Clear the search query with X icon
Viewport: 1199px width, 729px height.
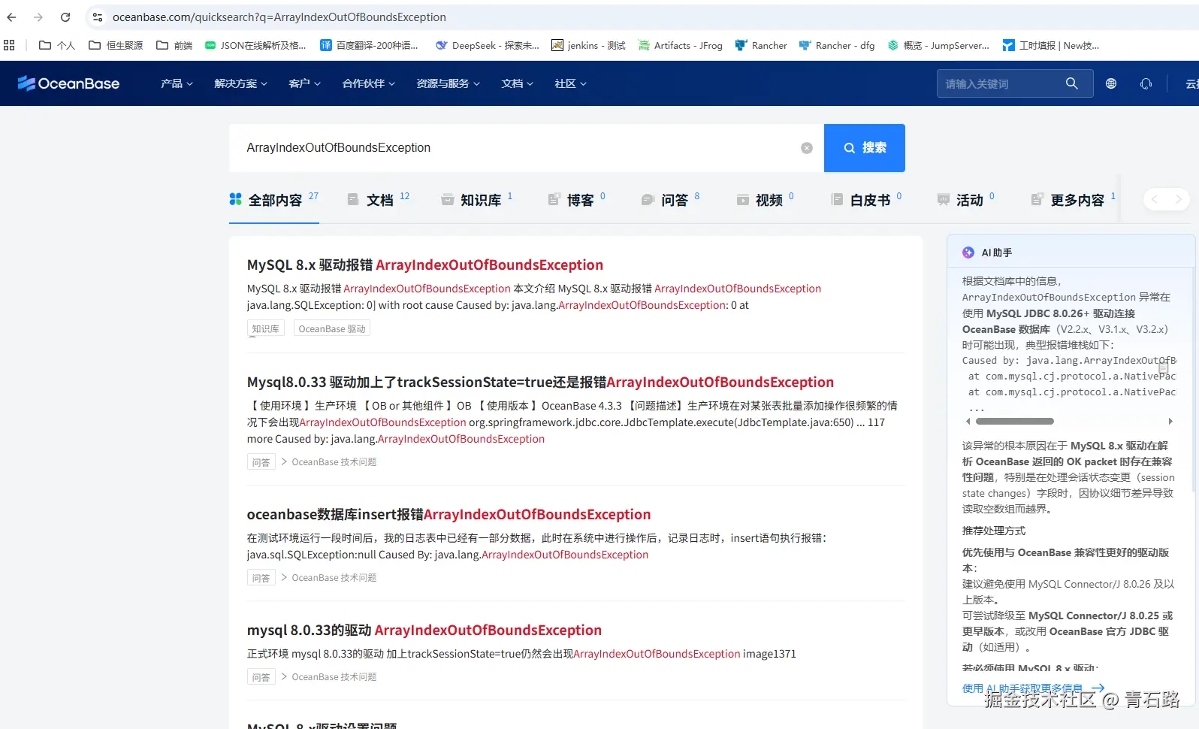[x=807, y=148]
